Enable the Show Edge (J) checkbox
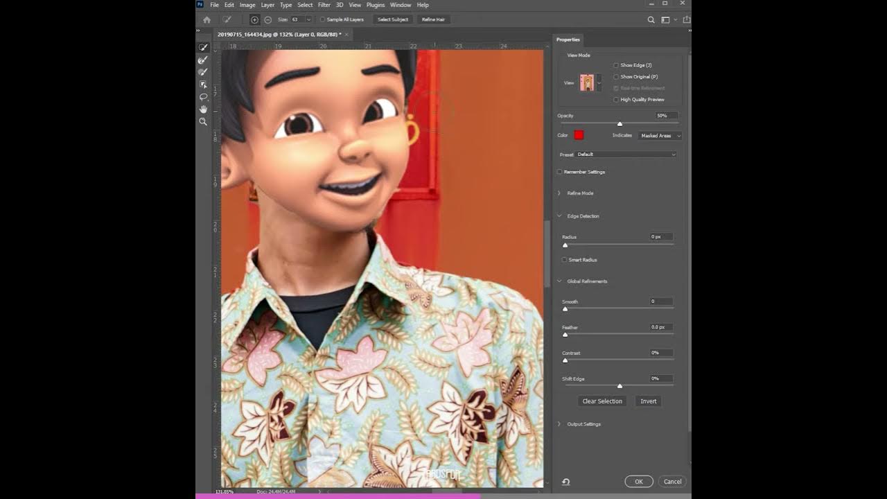 (x=616, y=65)
